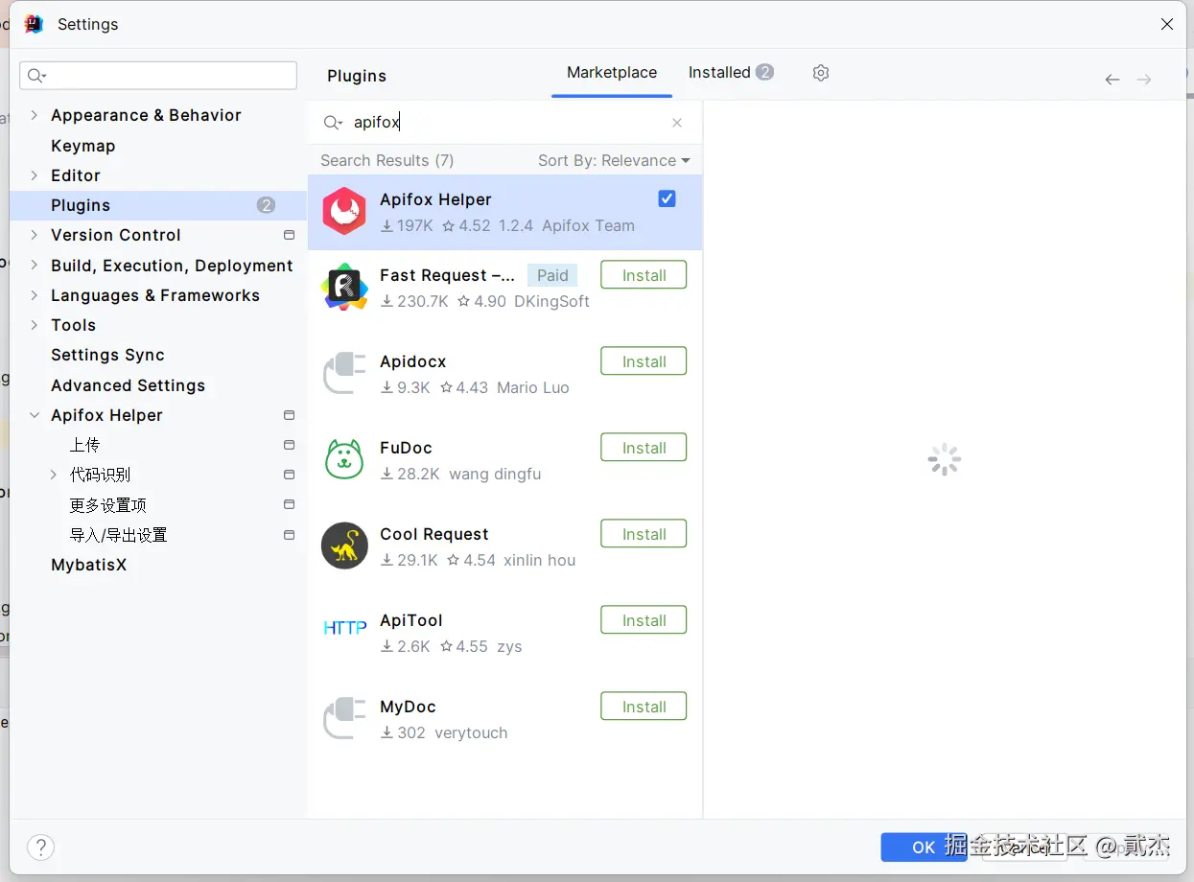Expand the Tools settings node
The image size is (1194, 882).
point(35,325)
